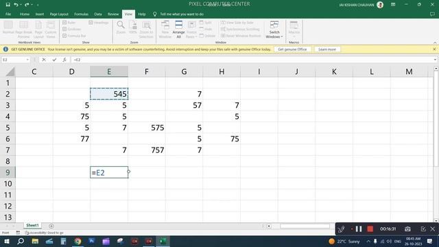Click the Name Box field
This screenshot has width=439, height=247.
14,60
